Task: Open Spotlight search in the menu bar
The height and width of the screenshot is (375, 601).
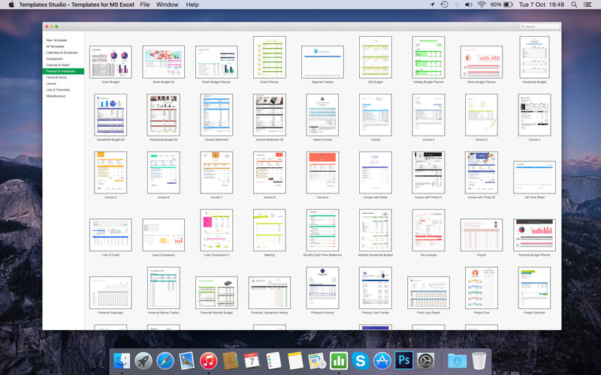Action: [574, 4]
